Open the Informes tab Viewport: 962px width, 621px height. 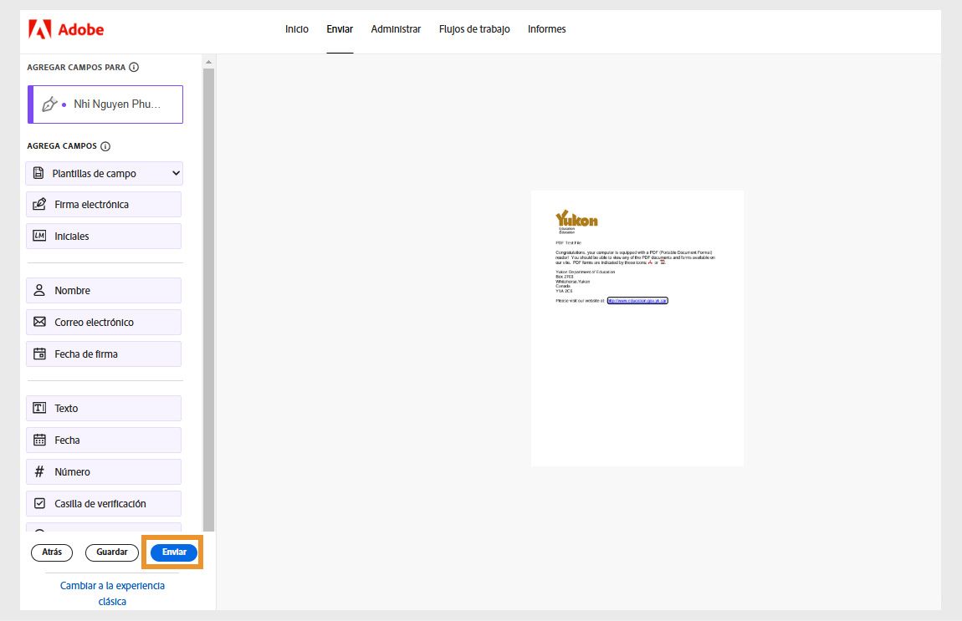[x=546, y=28]
